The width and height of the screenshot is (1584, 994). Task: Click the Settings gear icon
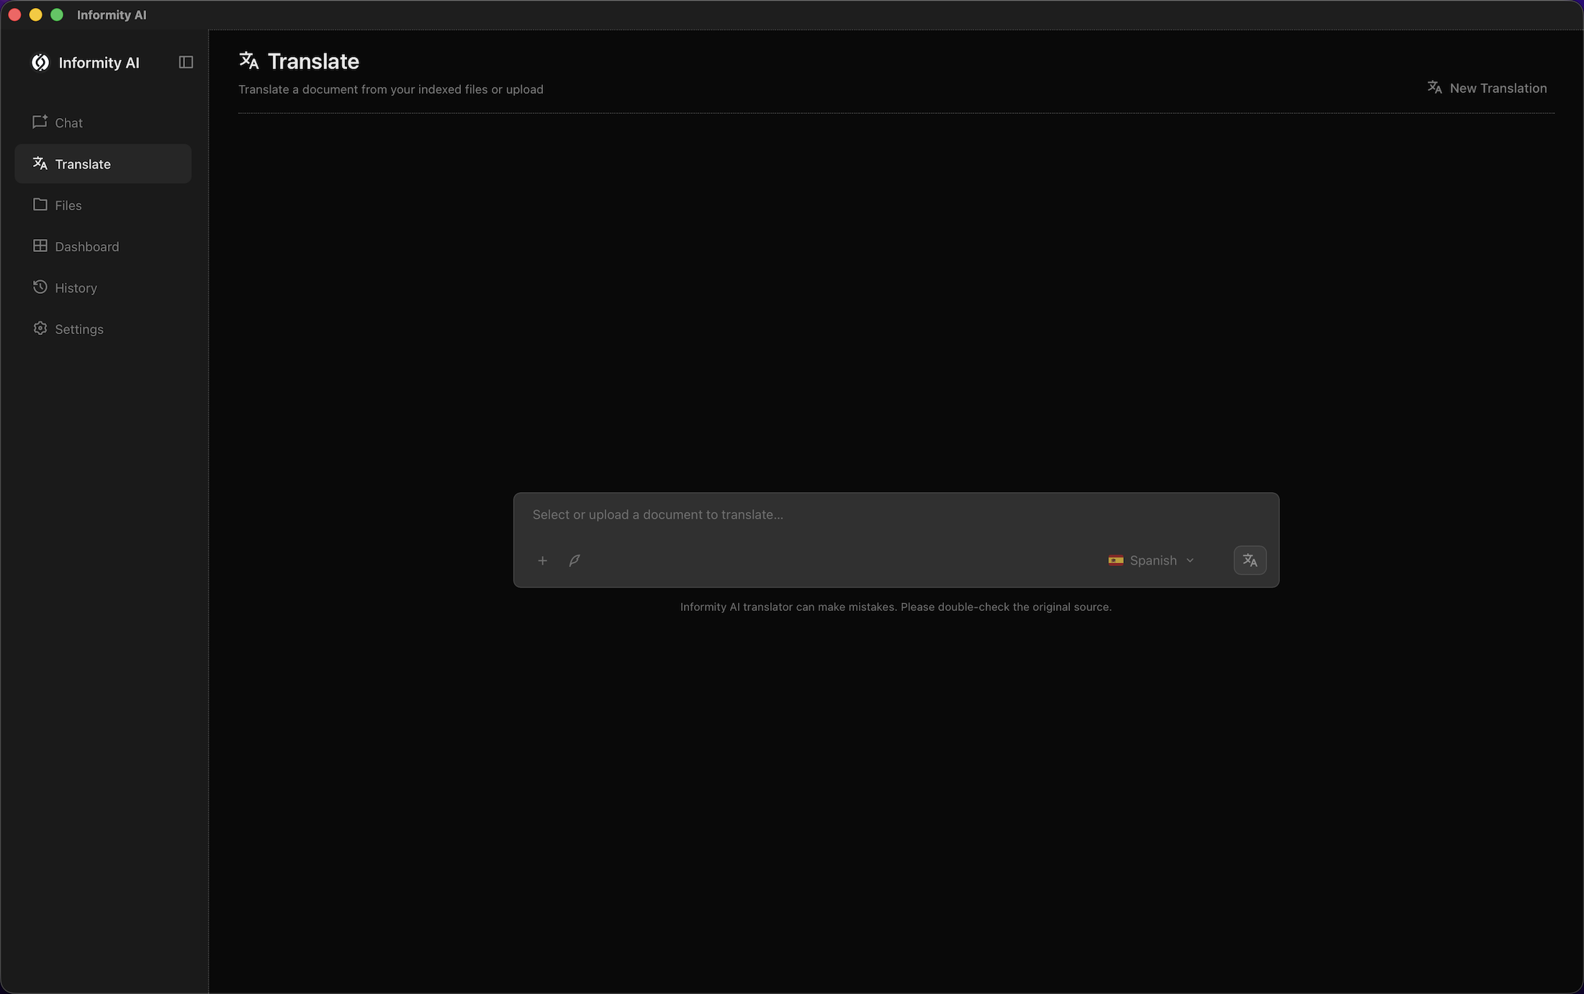pyautogui.click(x=40, y=328)
